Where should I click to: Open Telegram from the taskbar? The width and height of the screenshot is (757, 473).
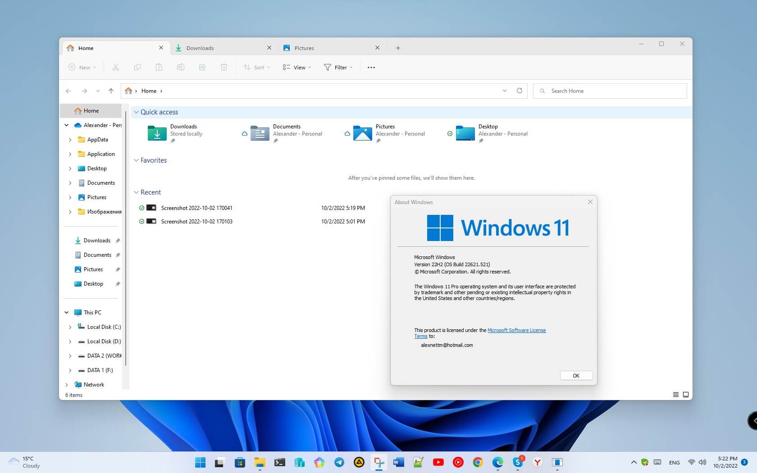click(339, 462)
